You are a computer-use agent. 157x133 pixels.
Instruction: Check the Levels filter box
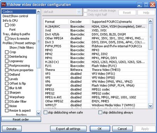7,79
